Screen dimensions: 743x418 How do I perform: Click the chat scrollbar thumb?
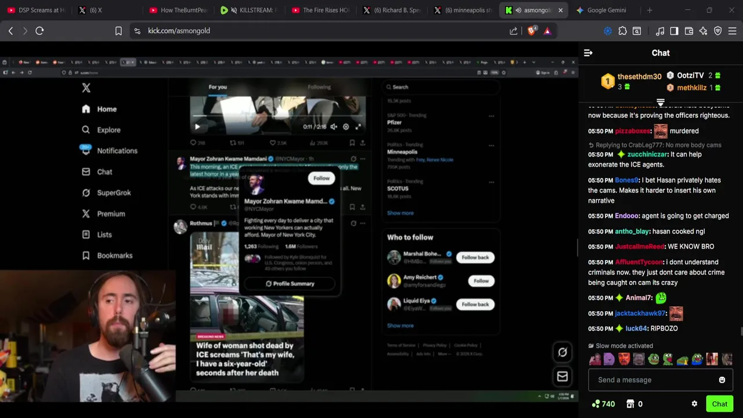pos(741,331)
